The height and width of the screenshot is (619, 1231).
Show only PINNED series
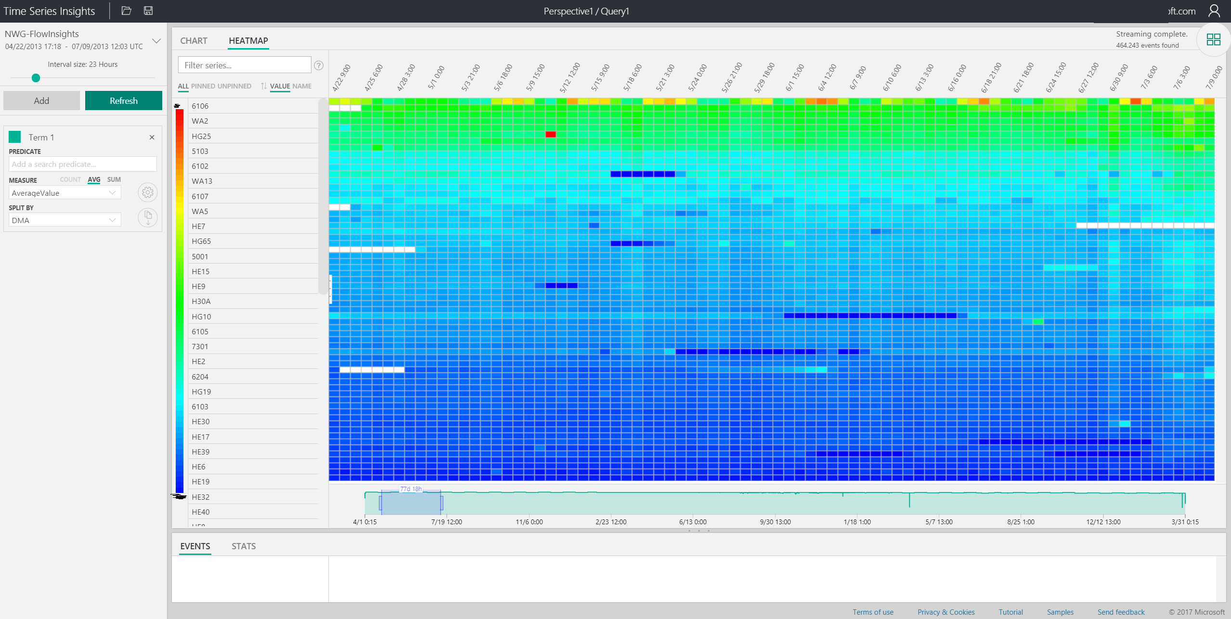pyautogui.click(x=203, y=86)
